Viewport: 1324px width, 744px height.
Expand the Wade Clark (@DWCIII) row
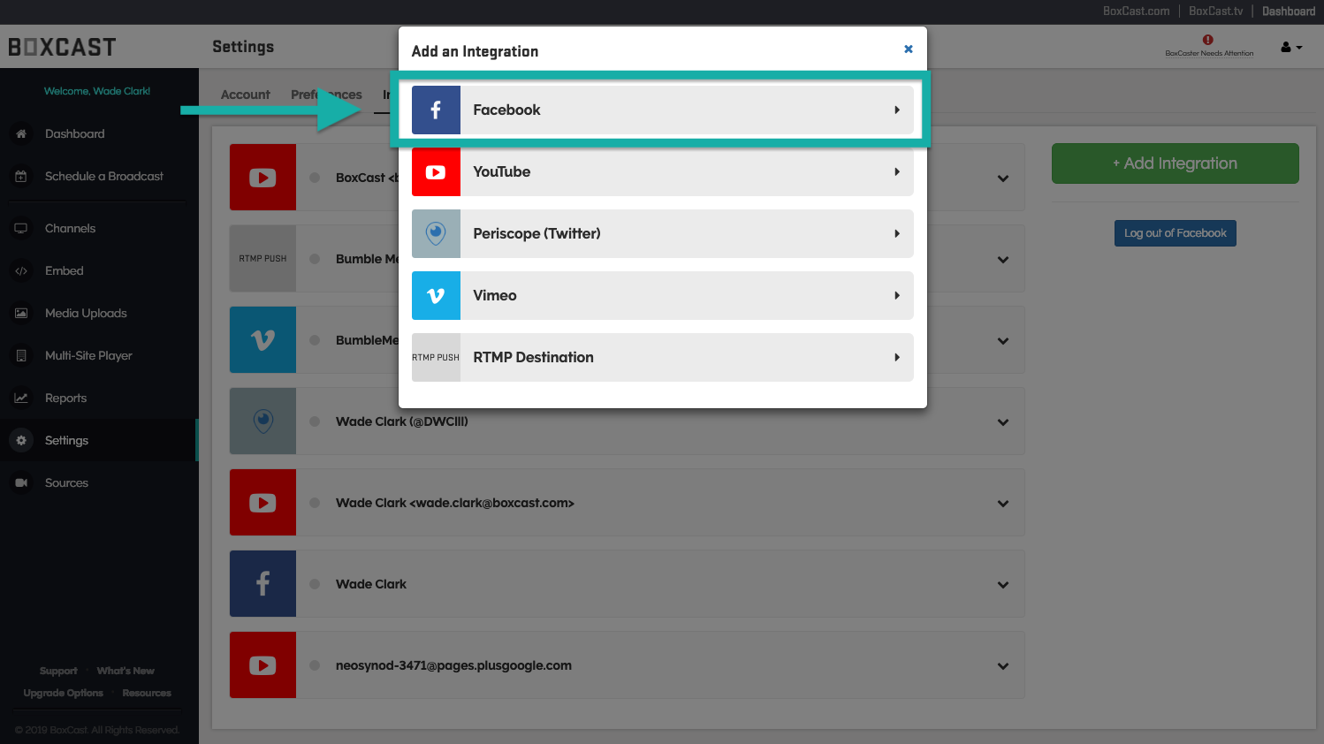coord(1003,422)
